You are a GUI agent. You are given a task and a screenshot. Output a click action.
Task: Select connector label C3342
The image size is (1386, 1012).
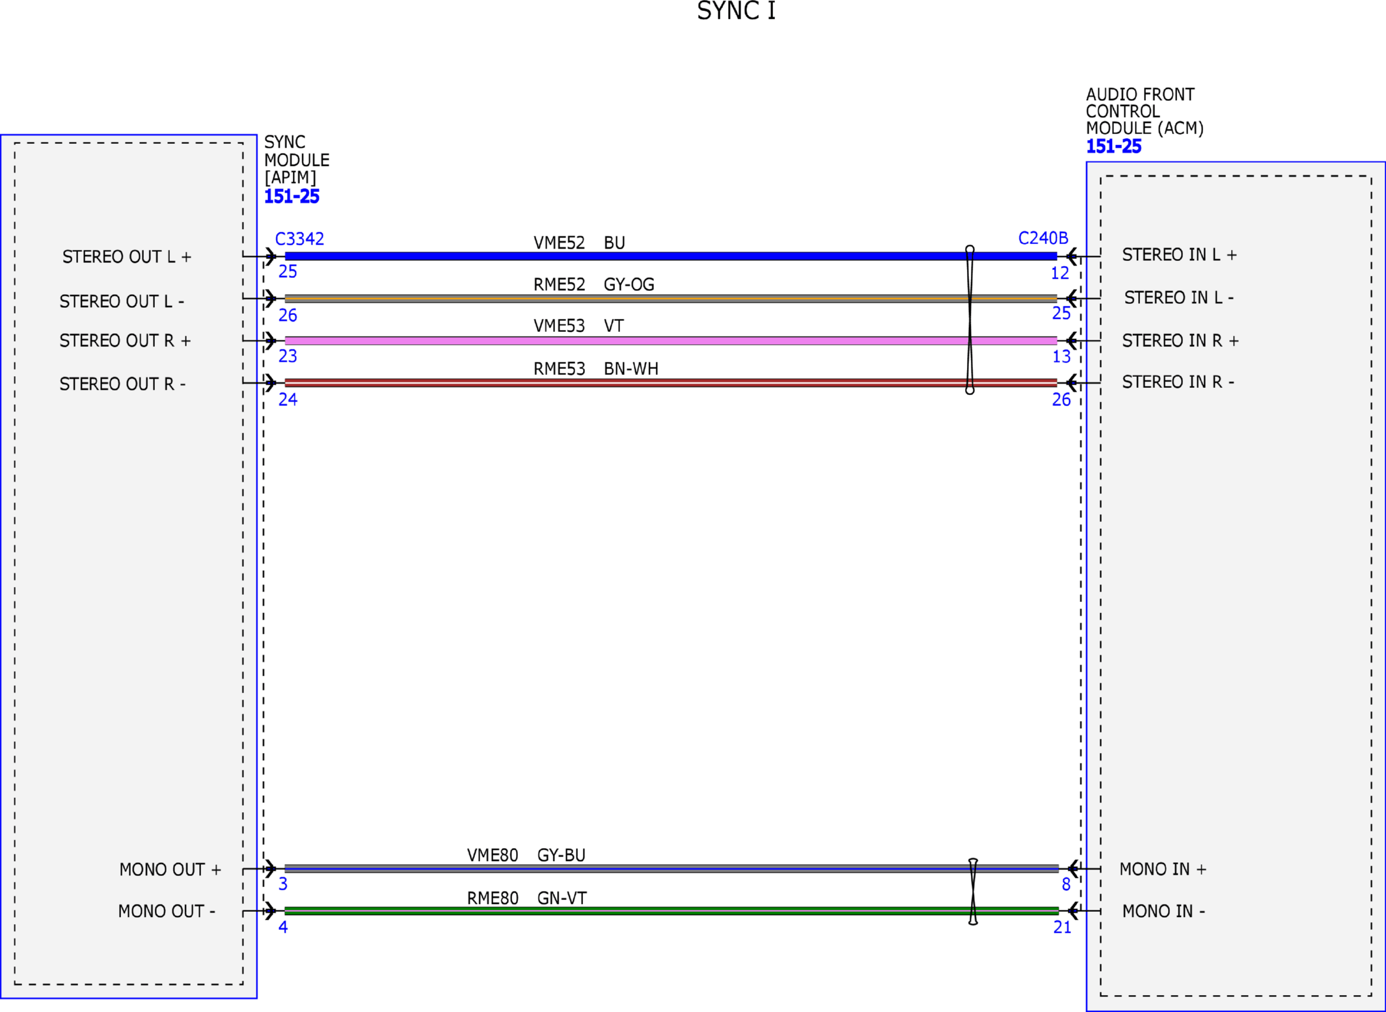pos(299,239)
